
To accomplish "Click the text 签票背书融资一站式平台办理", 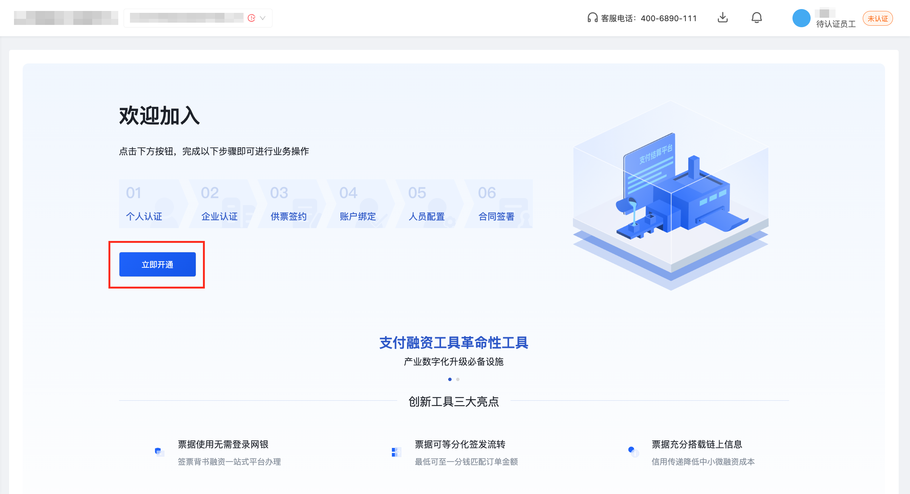I will tap(229, 462).
